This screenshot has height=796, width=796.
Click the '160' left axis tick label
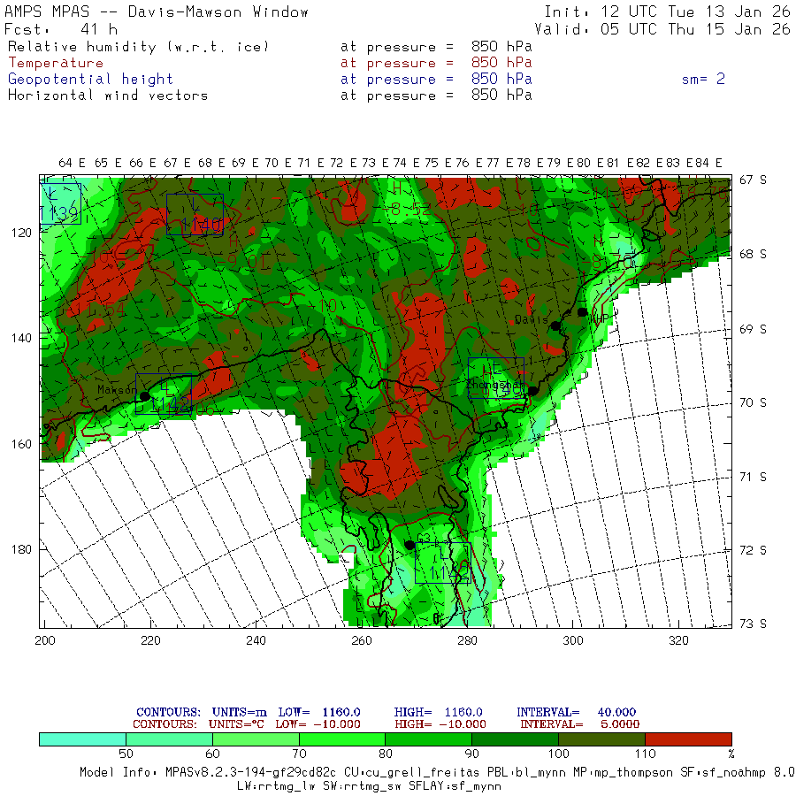(x=21, y=444)
